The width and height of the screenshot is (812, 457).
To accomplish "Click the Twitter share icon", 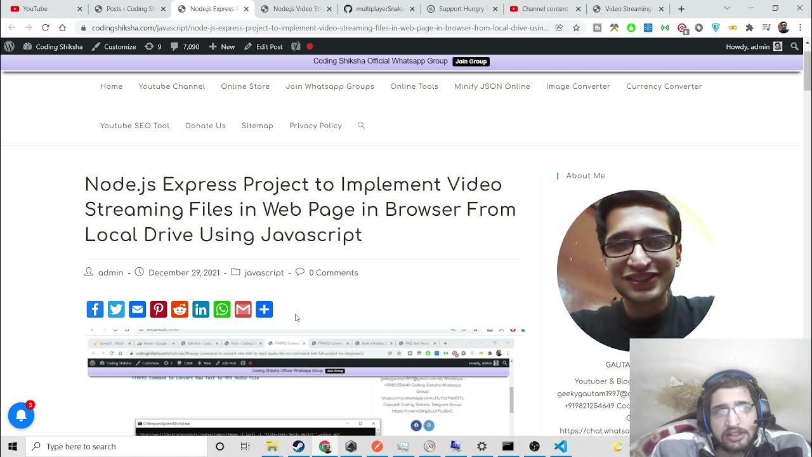I will pyautogui.click(x=116, y=309).
